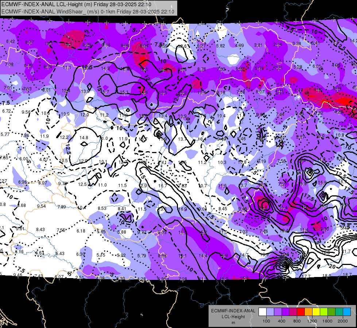Click the 2.14 wind shear value

tap(278, 44)
